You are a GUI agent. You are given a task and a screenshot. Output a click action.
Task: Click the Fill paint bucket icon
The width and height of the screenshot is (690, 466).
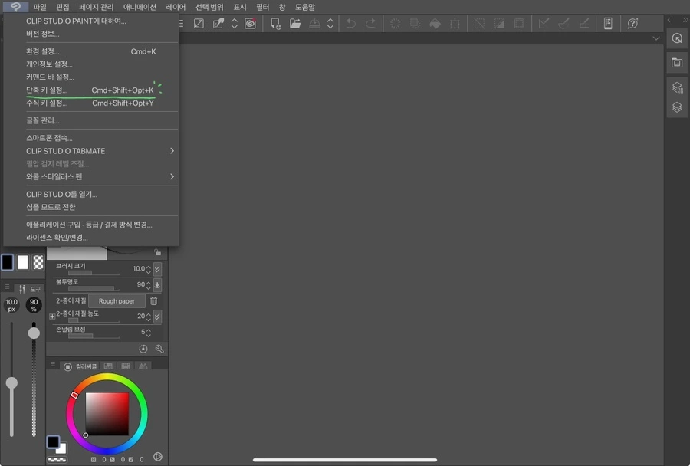pos(435,23)
